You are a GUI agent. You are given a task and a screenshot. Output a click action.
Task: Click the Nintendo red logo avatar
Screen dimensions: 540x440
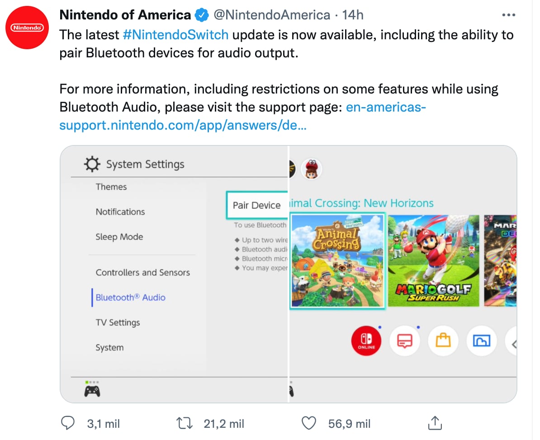pyautogui.click(x=27, y=28)
